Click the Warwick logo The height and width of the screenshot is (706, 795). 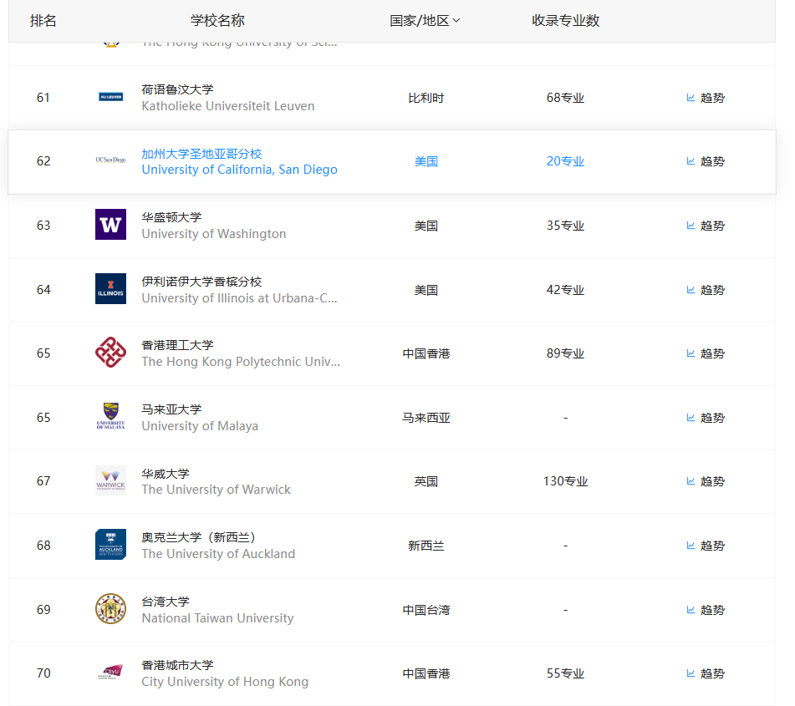(110, 480)
